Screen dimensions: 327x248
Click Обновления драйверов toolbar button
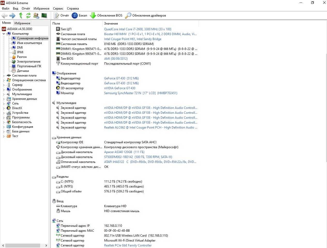click(146, 16)
